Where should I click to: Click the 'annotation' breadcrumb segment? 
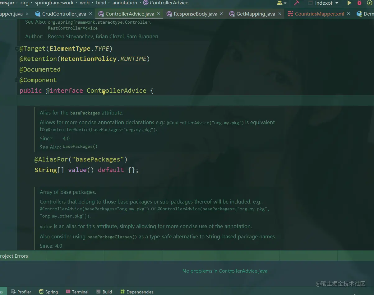coord(125,3)
